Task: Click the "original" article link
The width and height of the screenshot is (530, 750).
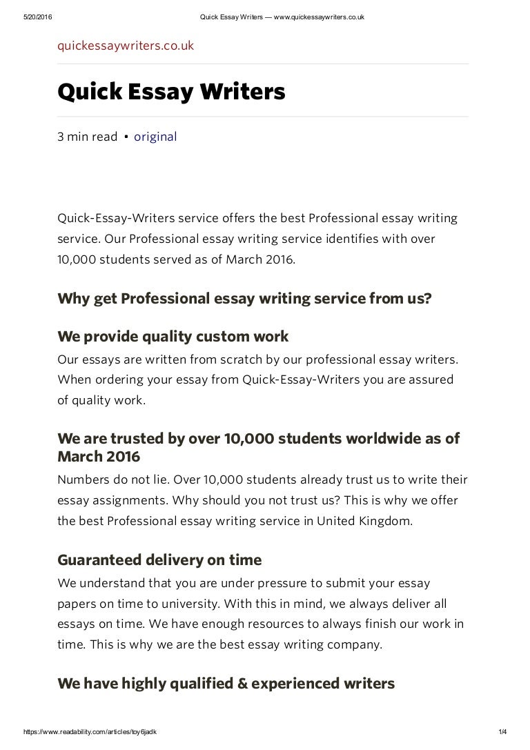Action: coord(155,137)
